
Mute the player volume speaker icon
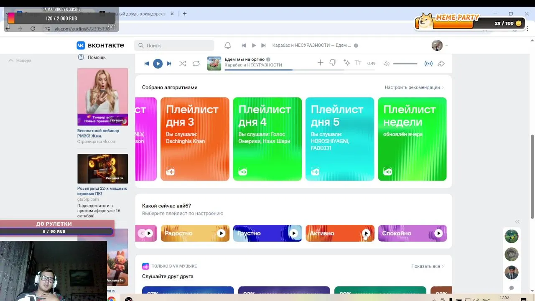point(387,64)
